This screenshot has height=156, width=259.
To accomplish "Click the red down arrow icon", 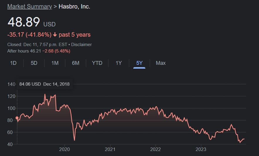I will [x=55, y=35].
